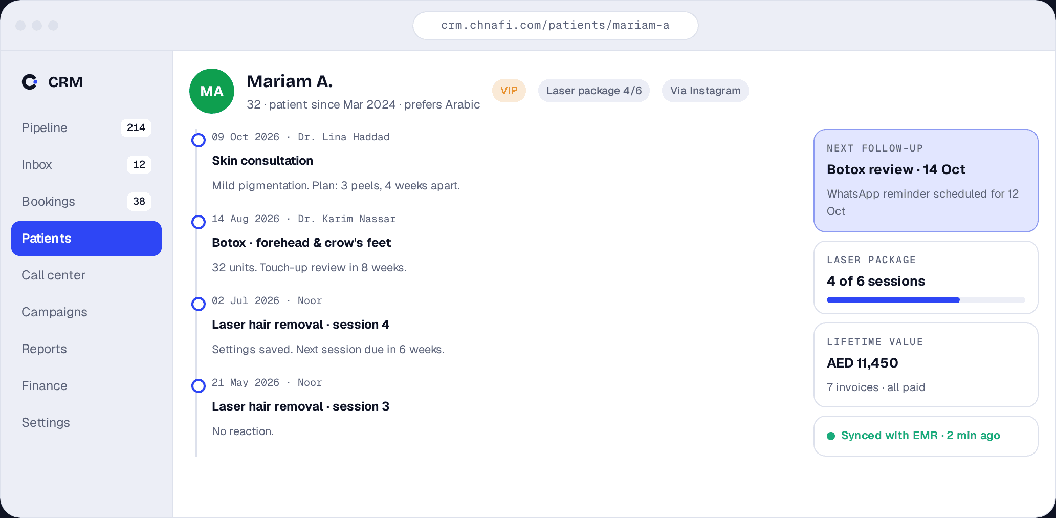Click the Bookings 38 count badge
The image size is (1056, 518).
pyautogui.click(x=139, y=202)
